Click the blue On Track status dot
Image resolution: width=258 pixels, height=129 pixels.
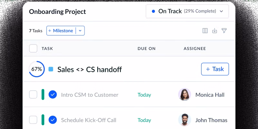coord(153,11)
